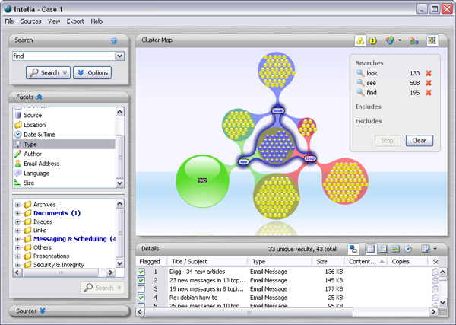Toggle flag checkbox for row 4
The image size is (456, 325).
[x=141, y=298]
